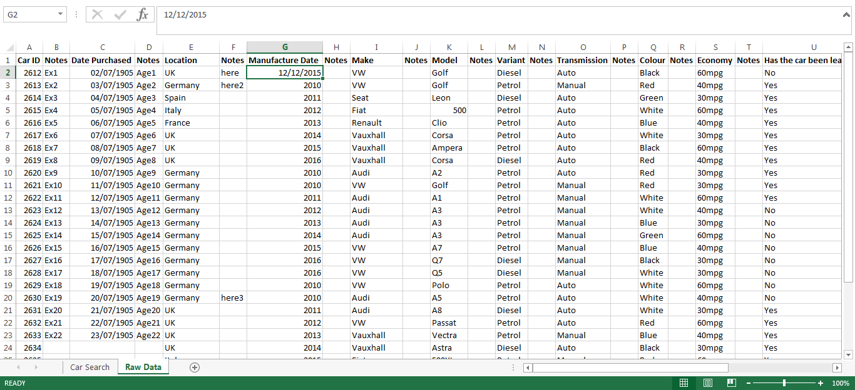Click the Vectra model cell

(449, 335)
